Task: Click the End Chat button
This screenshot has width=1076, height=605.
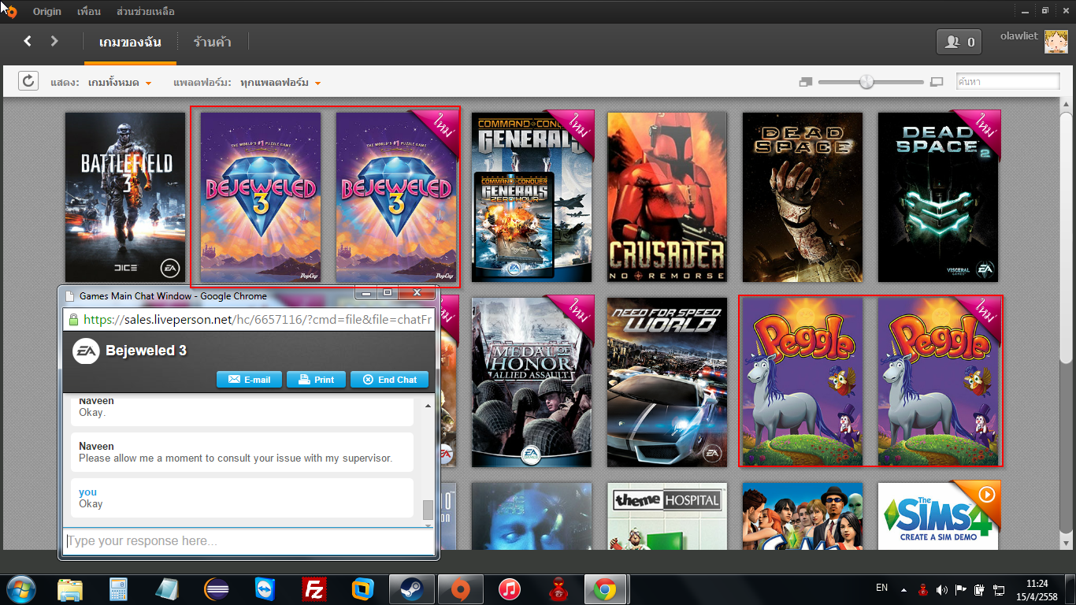Action: [x=389, y=380]
